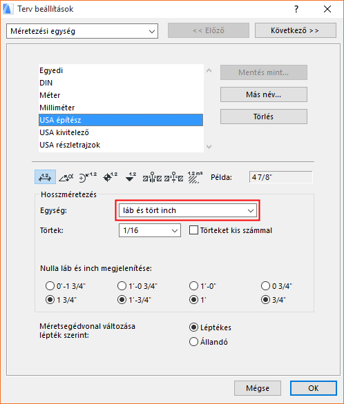Image resolution: width=344 pixels, height=404 pixels.
Task: Select the 1'-0" radio option
Action: [x=193, y=285]
